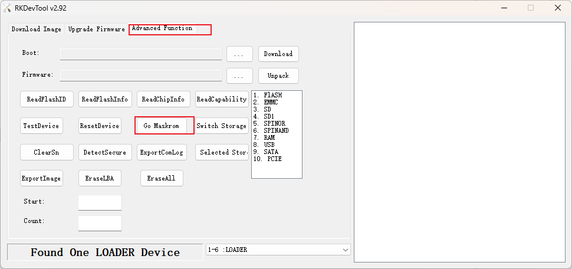The width and height of the screenshot is (572, 269).
Task: Click the browse button for Boot file
Action: pos(239,54)
